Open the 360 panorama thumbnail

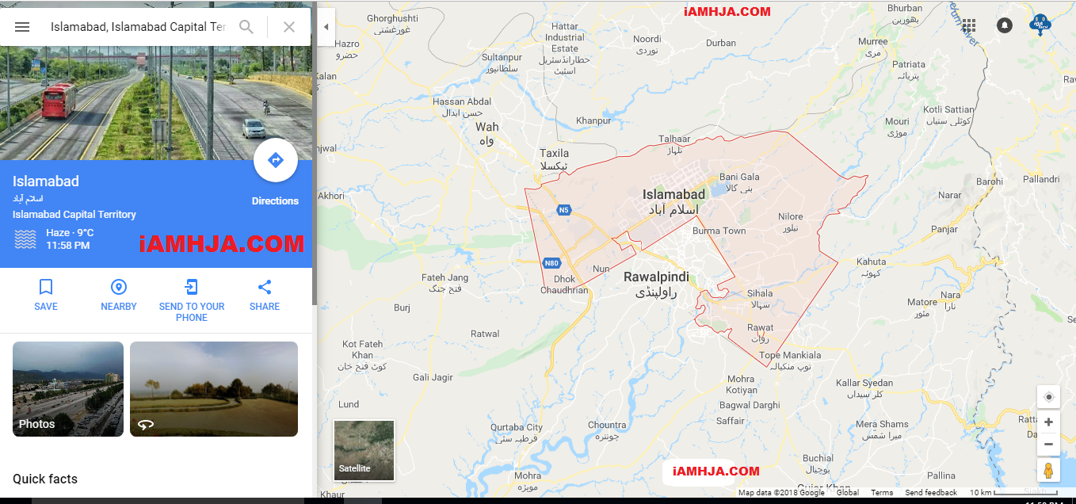point(214,389)
